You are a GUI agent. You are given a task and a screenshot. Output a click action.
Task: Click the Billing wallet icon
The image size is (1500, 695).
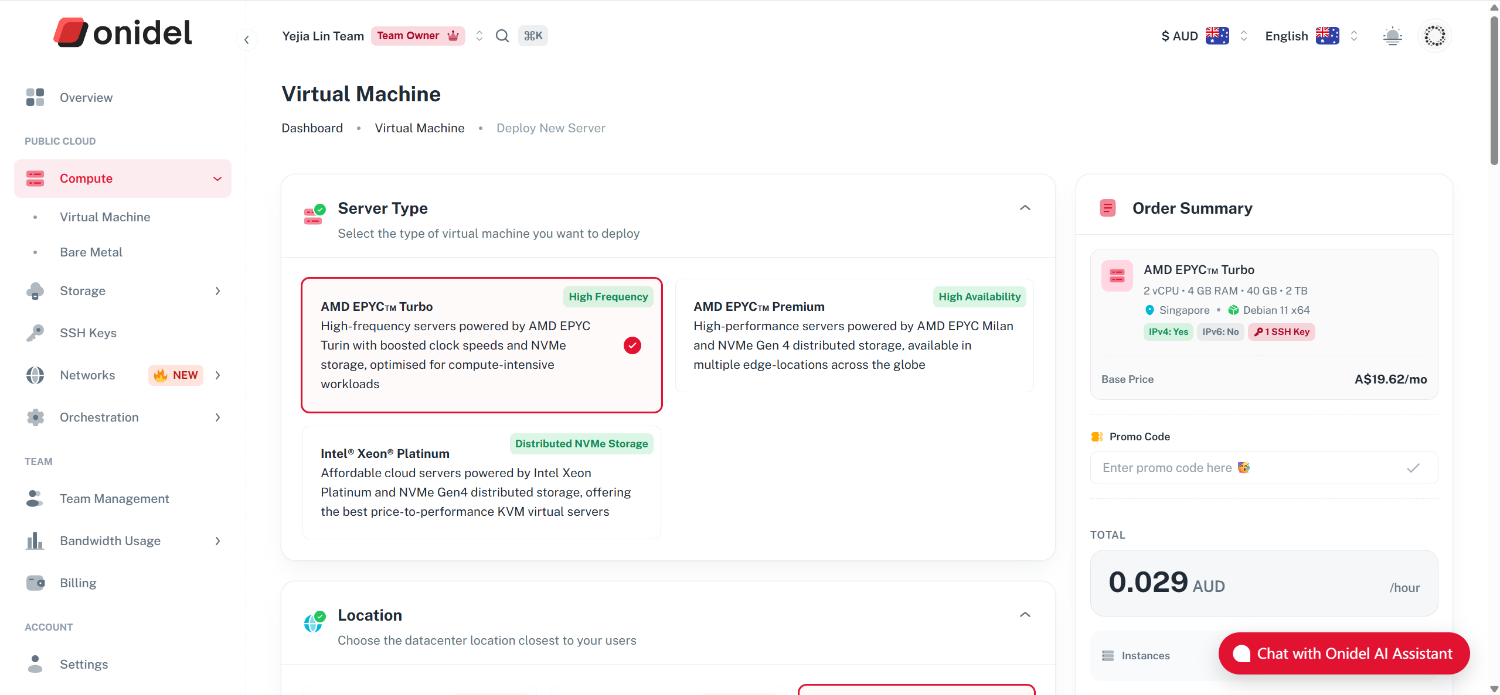[x=35, y=583]
